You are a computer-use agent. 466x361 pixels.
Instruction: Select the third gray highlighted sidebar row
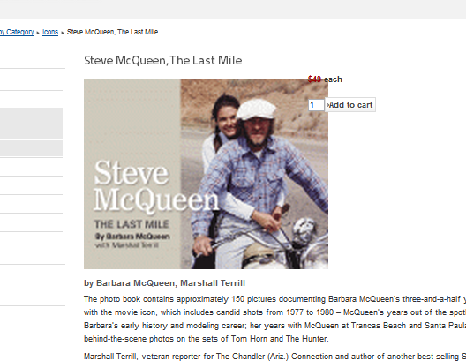[31, 148]
